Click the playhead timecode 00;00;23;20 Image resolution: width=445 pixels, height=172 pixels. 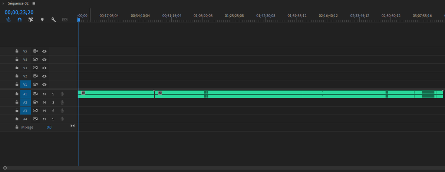[19, 12]
